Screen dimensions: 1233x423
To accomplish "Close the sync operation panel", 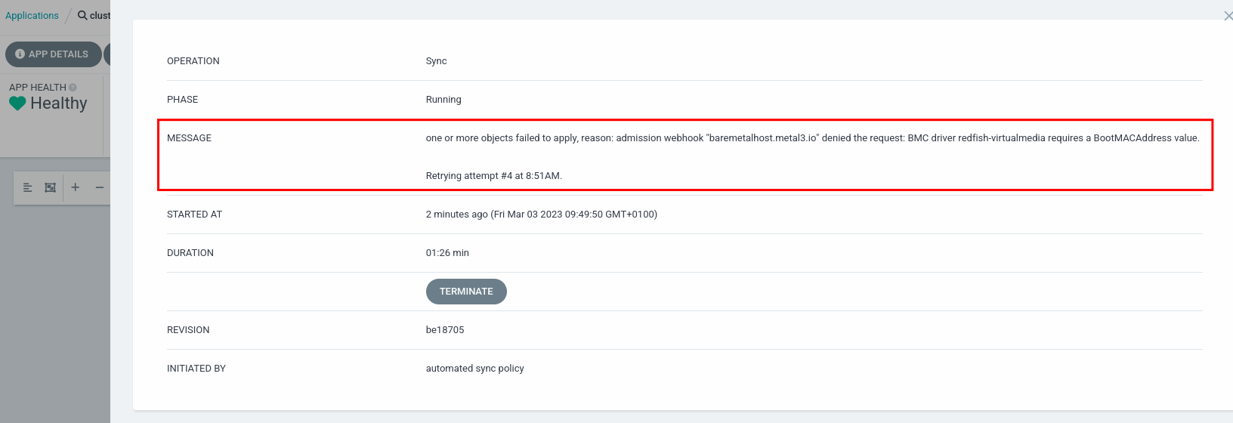I will coord(1228,16).
